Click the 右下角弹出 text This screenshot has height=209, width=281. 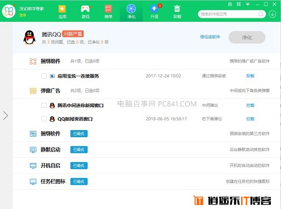[x=212, y=119]
